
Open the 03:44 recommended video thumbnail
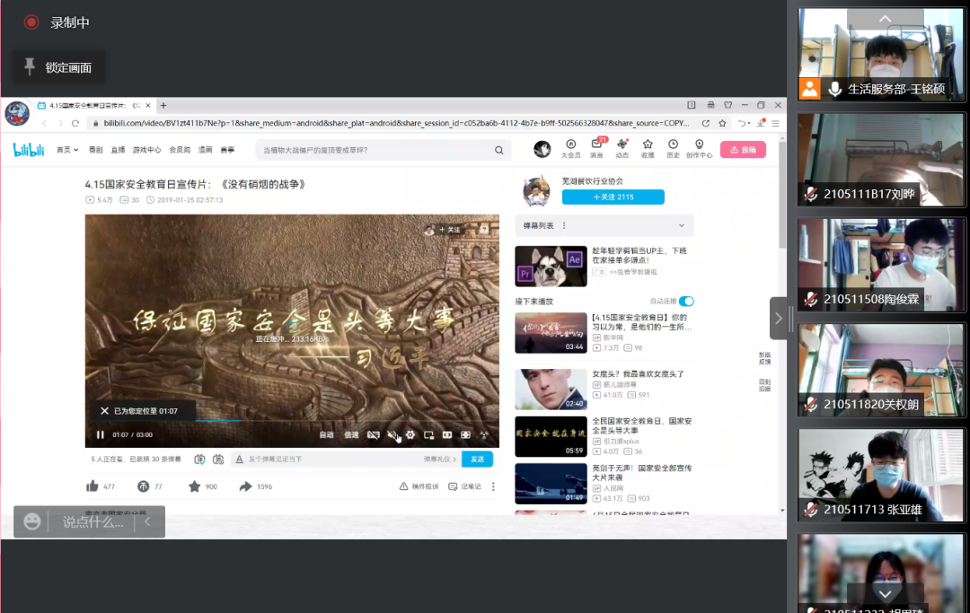tap(551, 333)
